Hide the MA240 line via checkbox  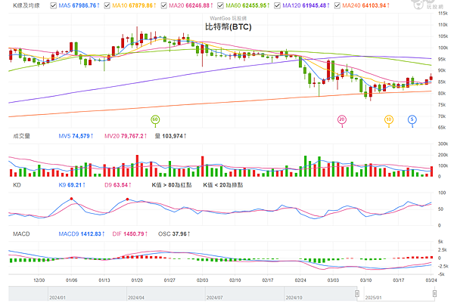pyautogui.click(x=337, y=5)
